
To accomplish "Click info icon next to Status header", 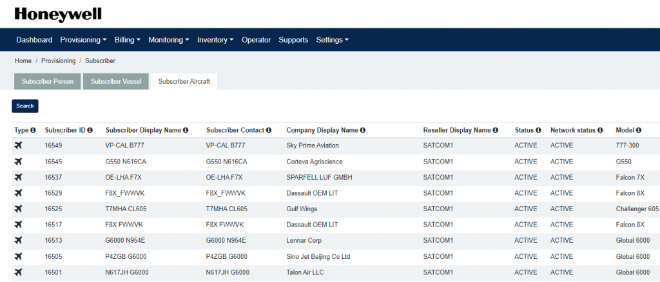I will 538,130.
